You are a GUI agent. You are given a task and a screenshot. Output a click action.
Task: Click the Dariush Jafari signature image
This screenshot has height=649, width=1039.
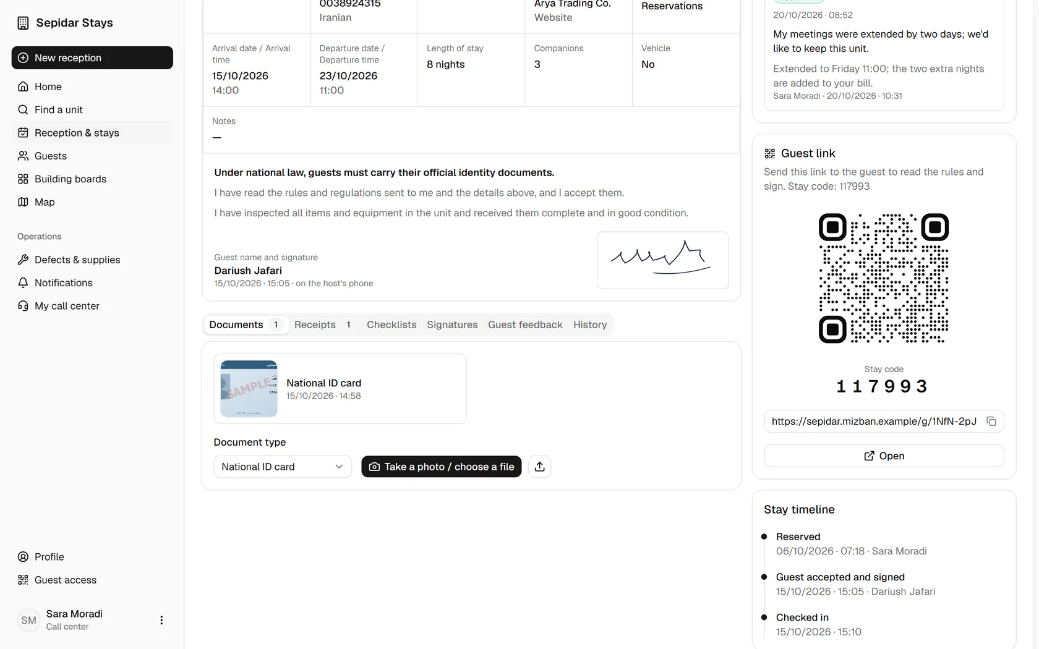(662, 260)
